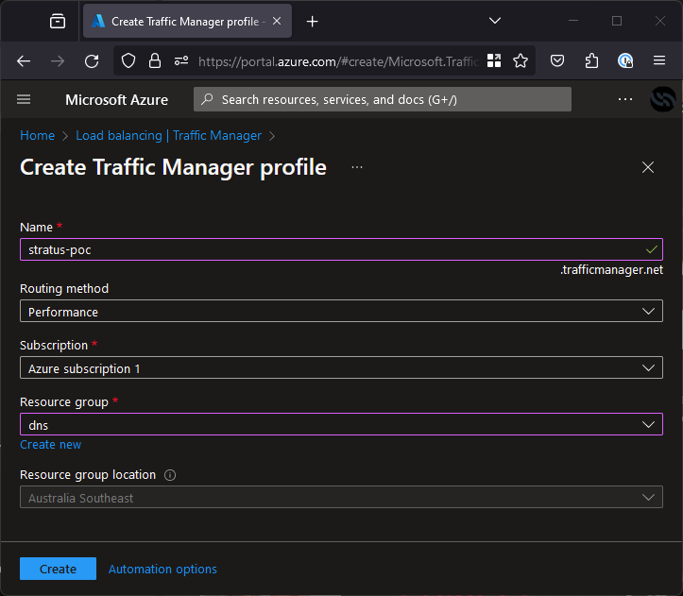This screenshot has width=683, height=596.
Task: Click the Create button
Action: tap(58, 569)
